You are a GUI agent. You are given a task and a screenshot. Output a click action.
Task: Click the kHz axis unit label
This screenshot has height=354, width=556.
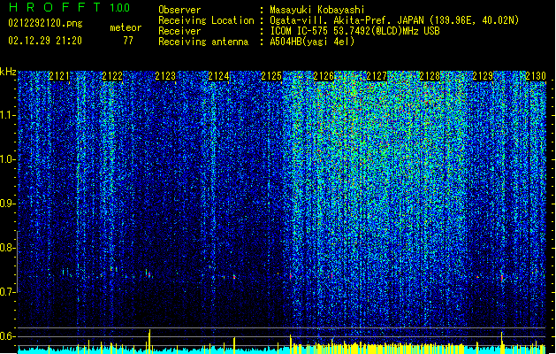[8, 72]
